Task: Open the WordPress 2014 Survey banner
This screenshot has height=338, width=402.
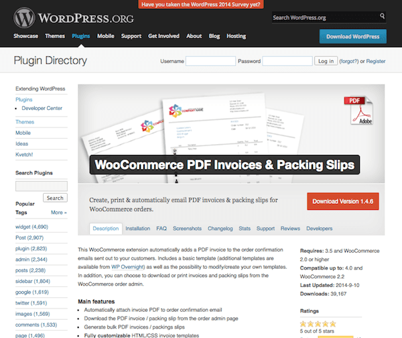Action: (201, 5)
